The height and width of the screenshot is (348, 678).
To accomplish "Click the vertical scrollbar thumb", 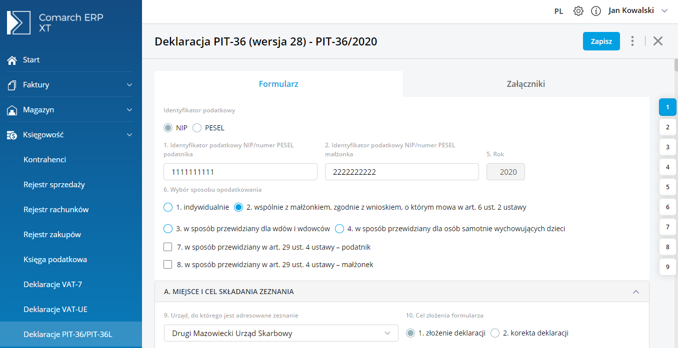I will point(675,65).
